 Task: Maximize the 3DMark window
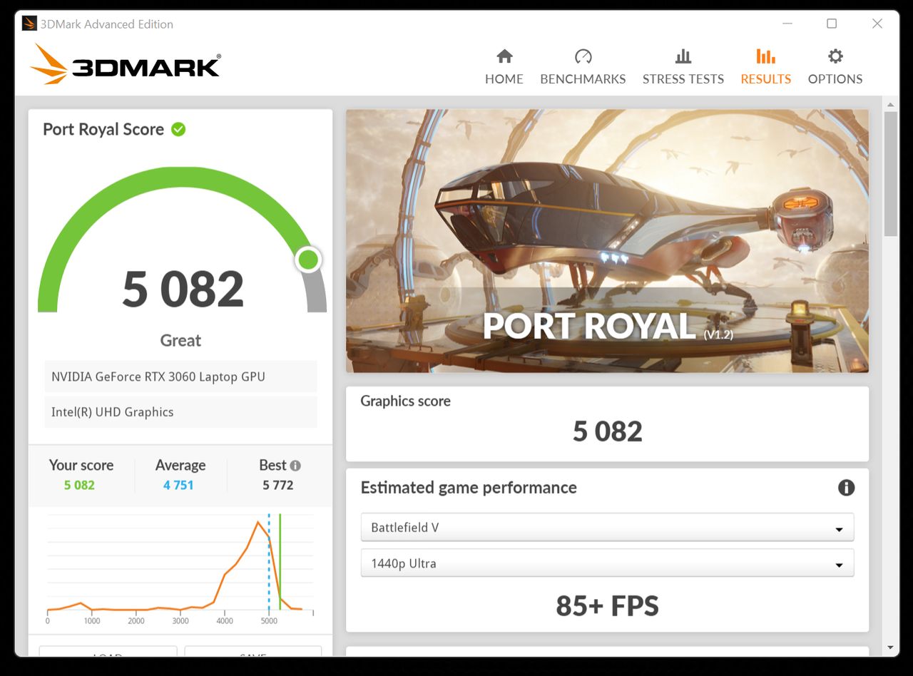[x=832, y=24]
